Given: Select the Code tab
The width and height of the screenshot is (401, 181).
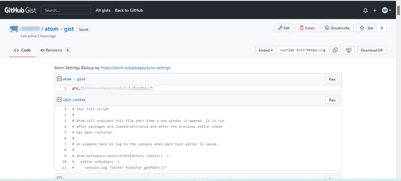Looking at the screenshot, I should pyautogui.click(x=22, y=50).
